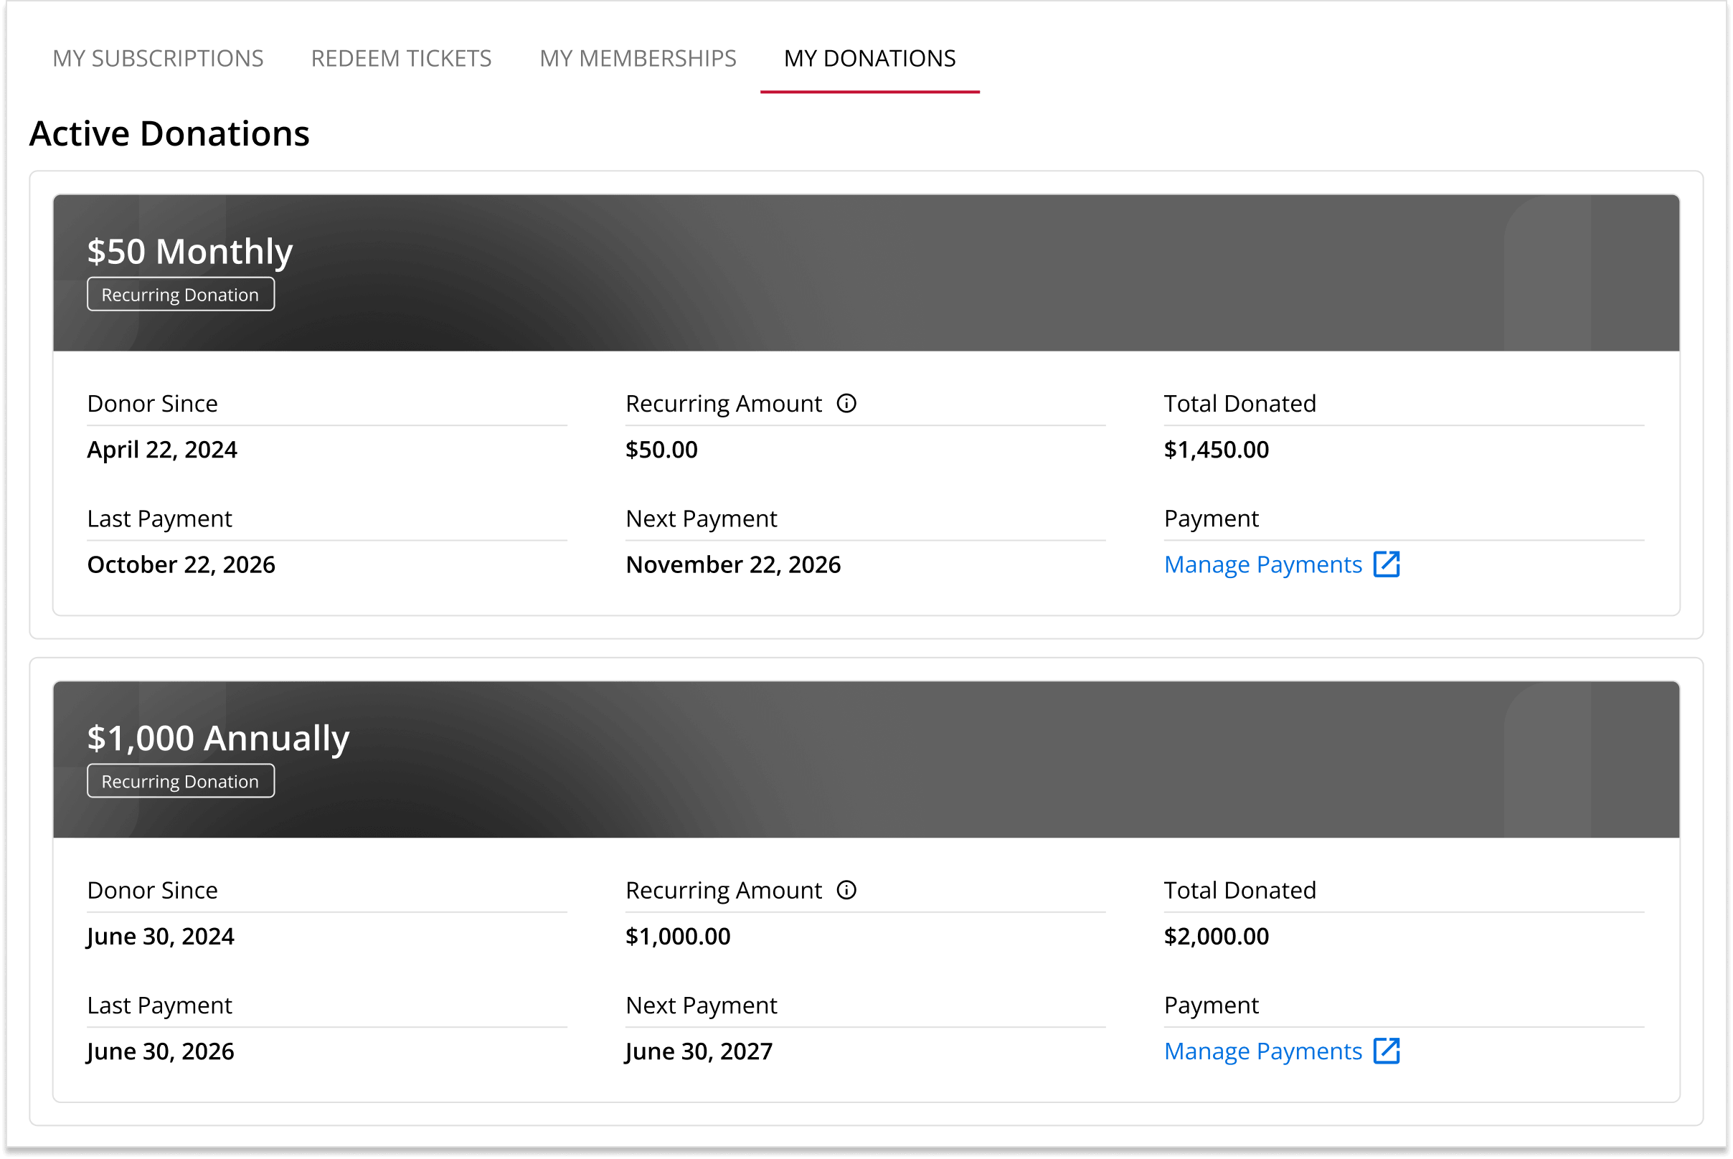The height and width of the screenshot is (1159, 1733).
Task: Click the "$2,000.00" total donated value
Action: pyautogui.click(x=1217, y=936)
